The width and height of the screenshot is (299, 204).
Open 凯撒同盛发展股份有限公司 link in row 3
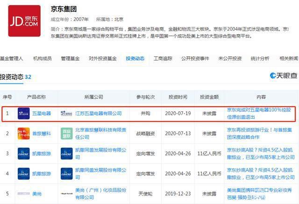(101, 153)
